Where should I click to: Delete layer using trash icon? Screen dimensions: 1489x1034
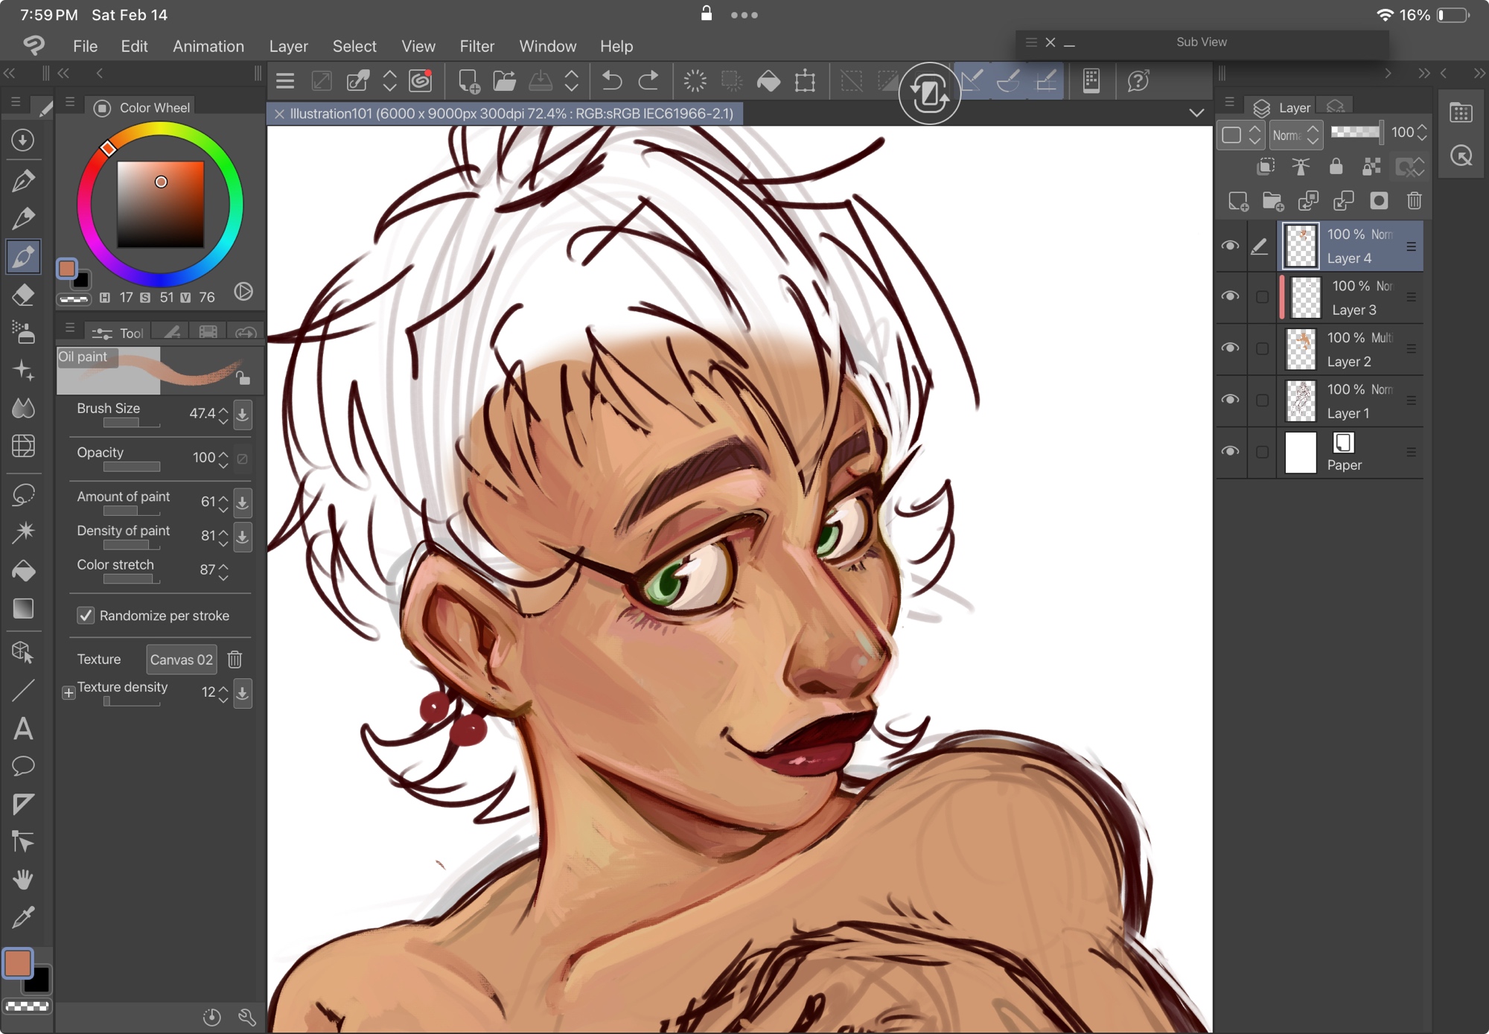1414,201
